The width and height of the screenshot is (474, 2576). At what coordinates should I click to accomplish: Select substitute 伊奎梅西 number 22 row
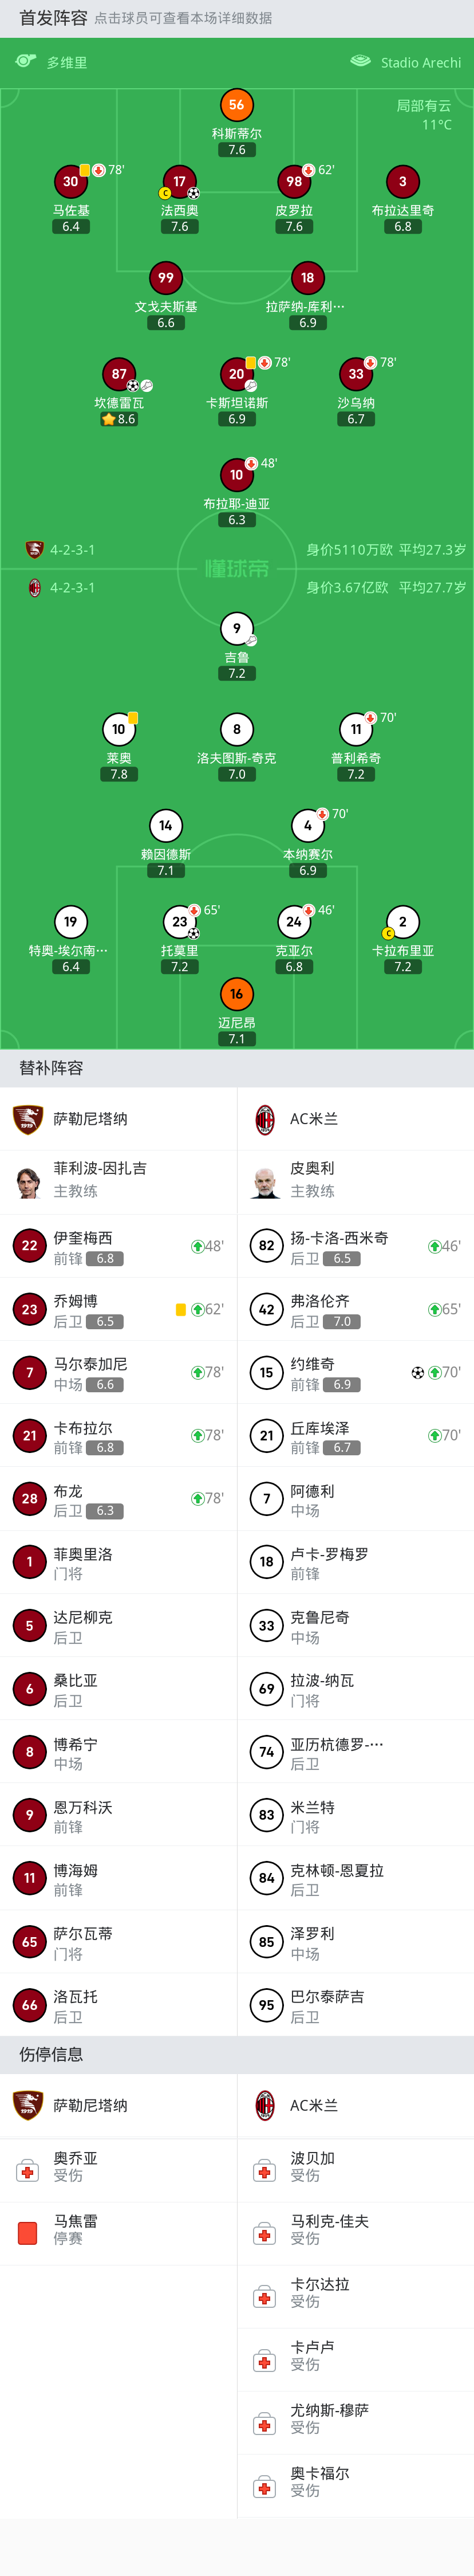tap(118, 1246)
